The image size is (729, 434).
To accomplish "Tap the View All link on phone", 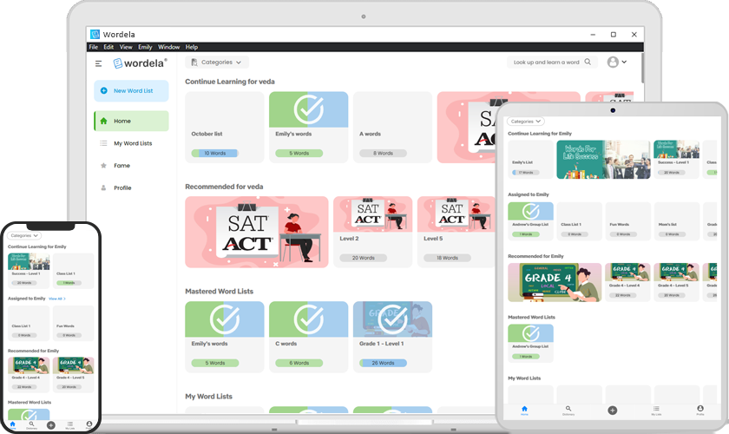I will (x=57, y=299).
